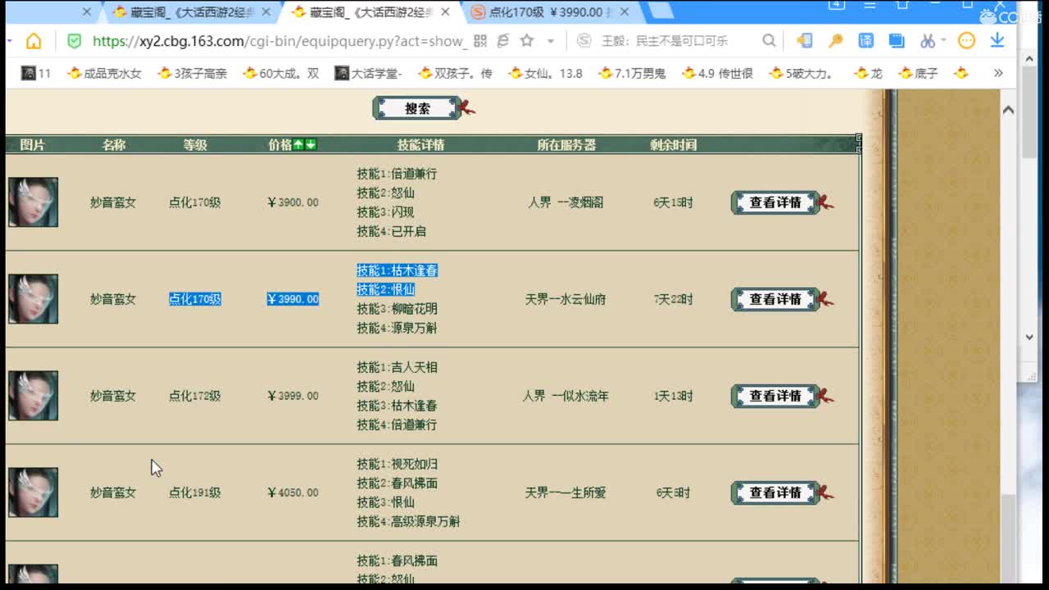This screenshot has height=590, width=1049.
Task: View details of the ¥4050.00 listing
Action: click(776, 492)
